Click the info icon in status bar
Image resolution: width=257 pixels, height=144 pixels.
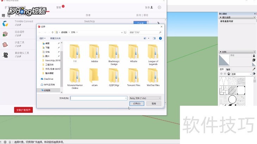point(5,142)
